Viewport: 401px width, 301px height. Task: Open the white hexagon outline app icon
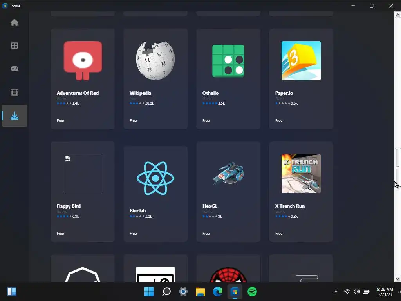point(83,275)
